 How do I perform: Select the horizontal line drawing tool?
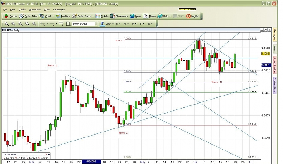point(52,24)
